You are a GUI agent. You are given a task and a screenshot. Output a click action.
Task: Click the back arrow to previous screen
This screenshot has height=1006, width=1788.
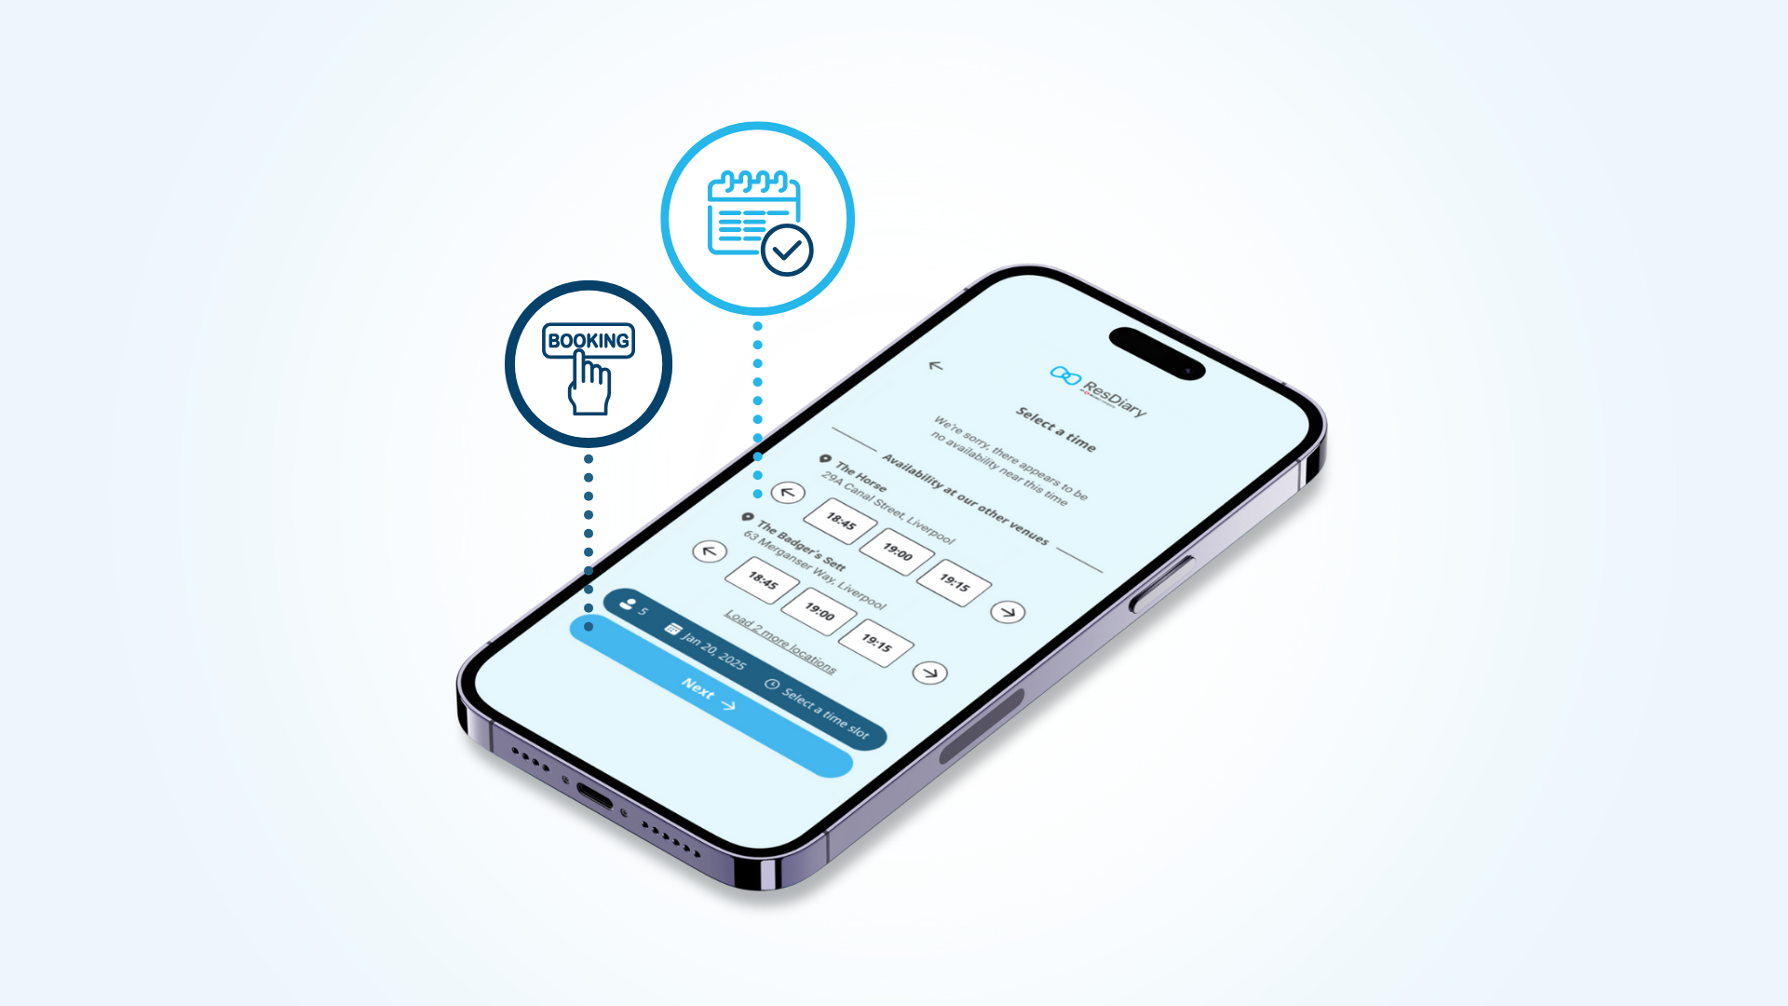(x=936, y=366)
